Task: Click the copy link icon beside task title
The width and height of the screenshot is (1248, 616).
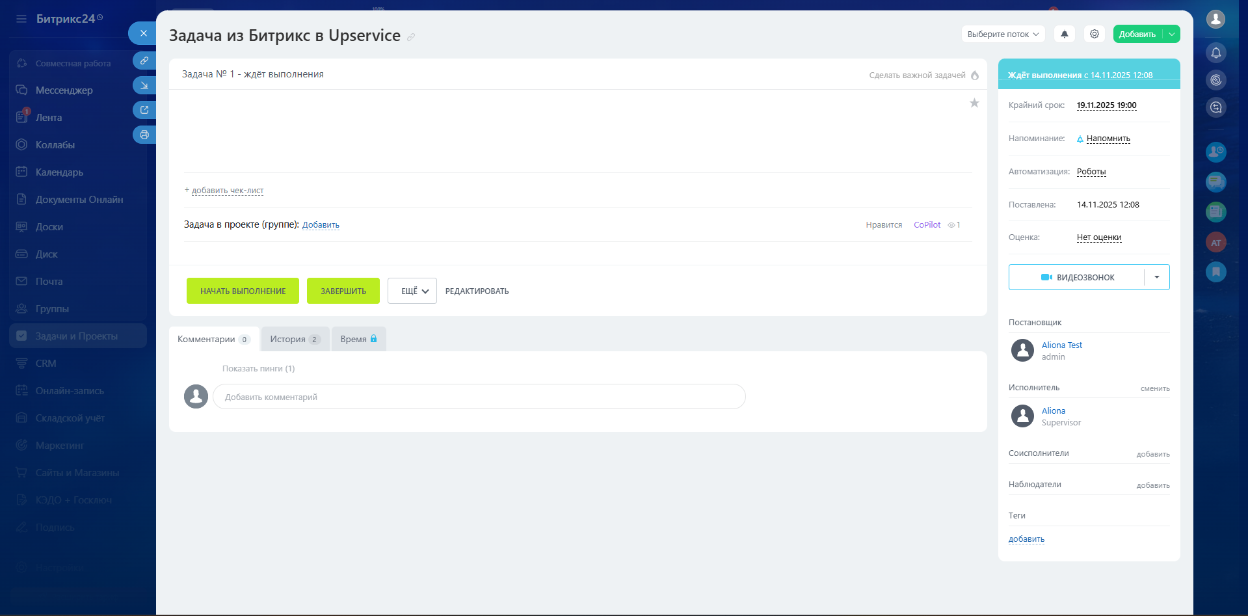Action: pyautogui.click(x=411, y=37)
